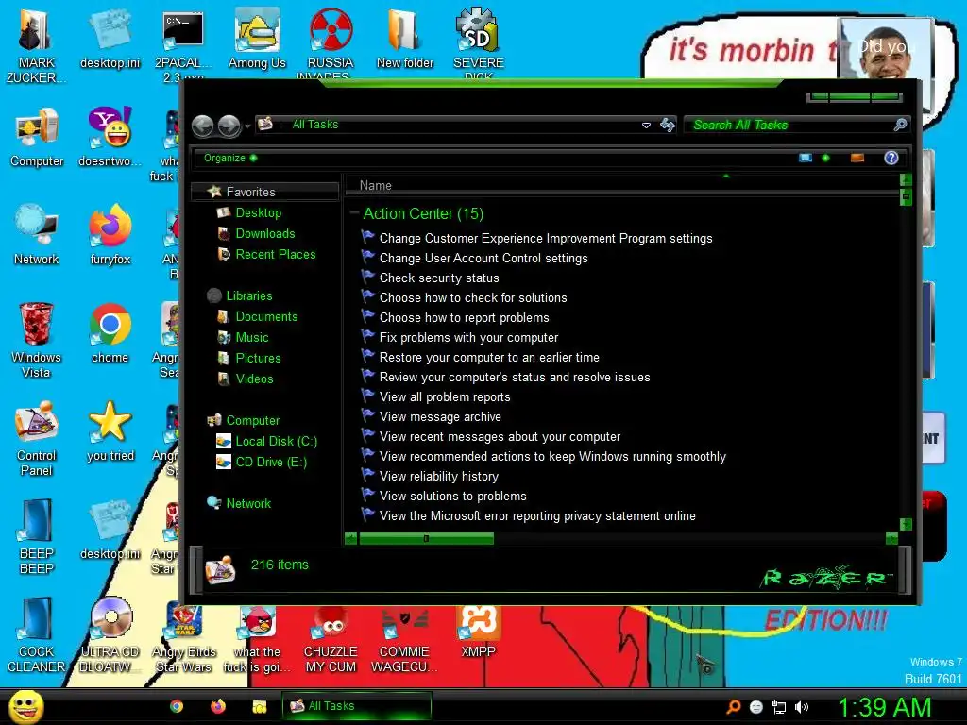967x725 pixels.
Task: Open CD Drive (E:) in navigation pane
Action: point(270,462)
